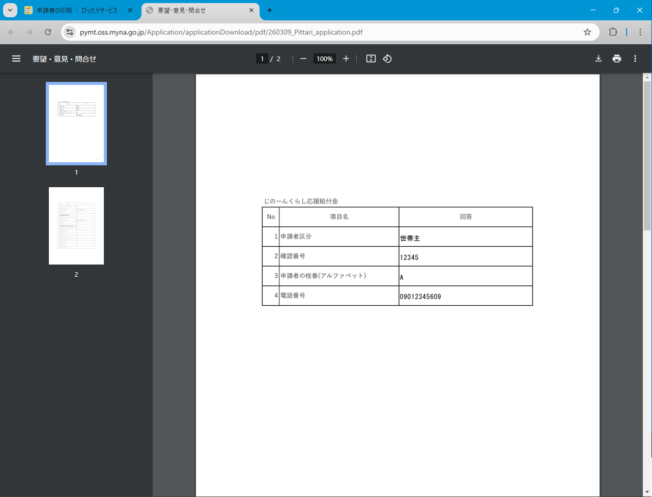The image size is (652, 497).
Task: Reload the current page
Action: (x=48, y=32)
